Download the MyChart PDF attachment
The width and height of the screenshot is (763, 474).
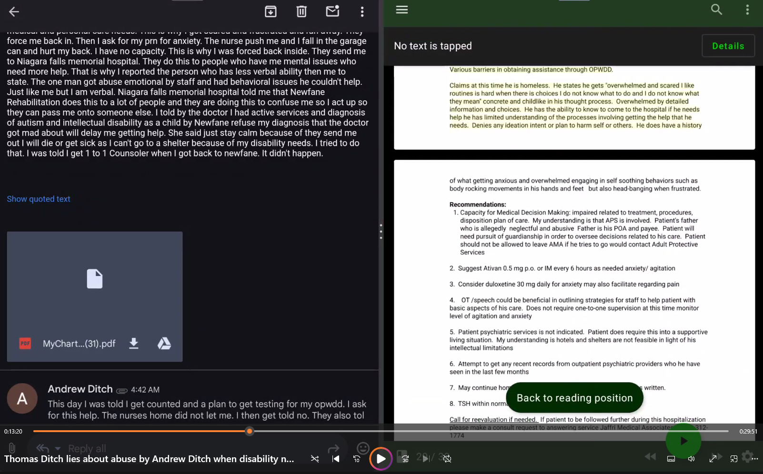(x=134, y=344)
